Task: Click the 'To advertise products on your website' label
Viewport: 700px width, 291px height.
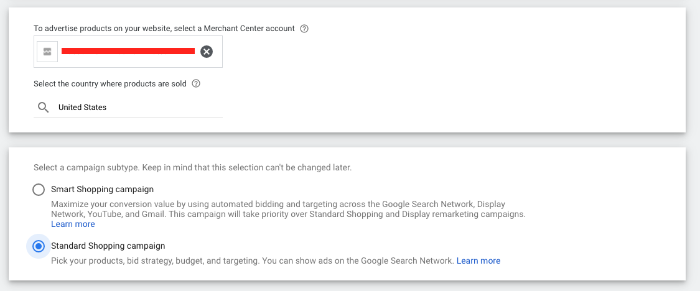Action: pyautogui.click(x=164, y=28)
